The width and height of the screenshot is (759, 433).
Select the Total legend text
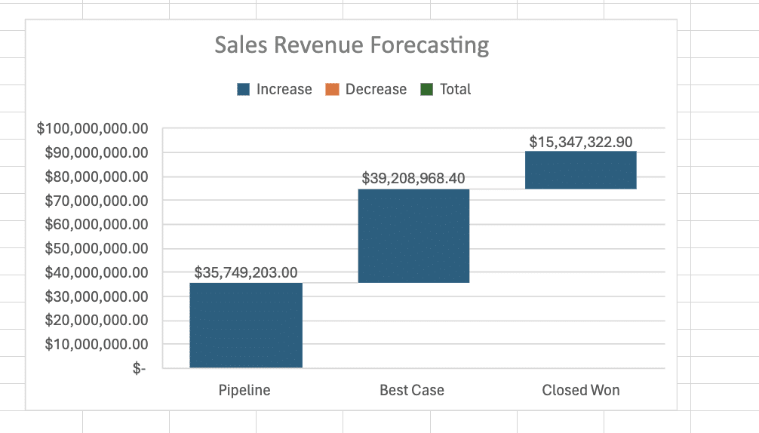(455, 90)
